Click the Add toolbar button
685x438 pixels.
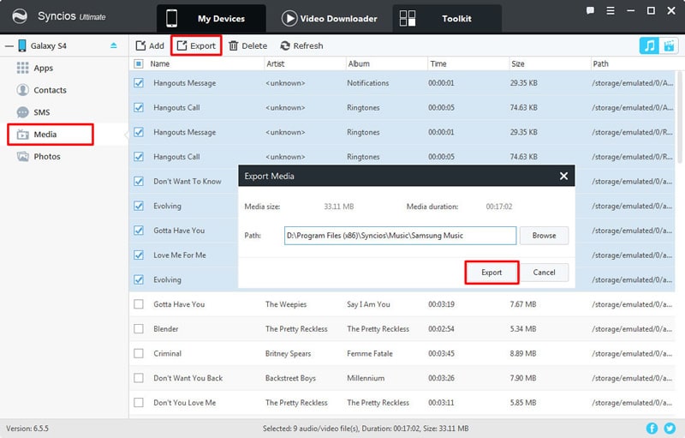coord(150,46)
